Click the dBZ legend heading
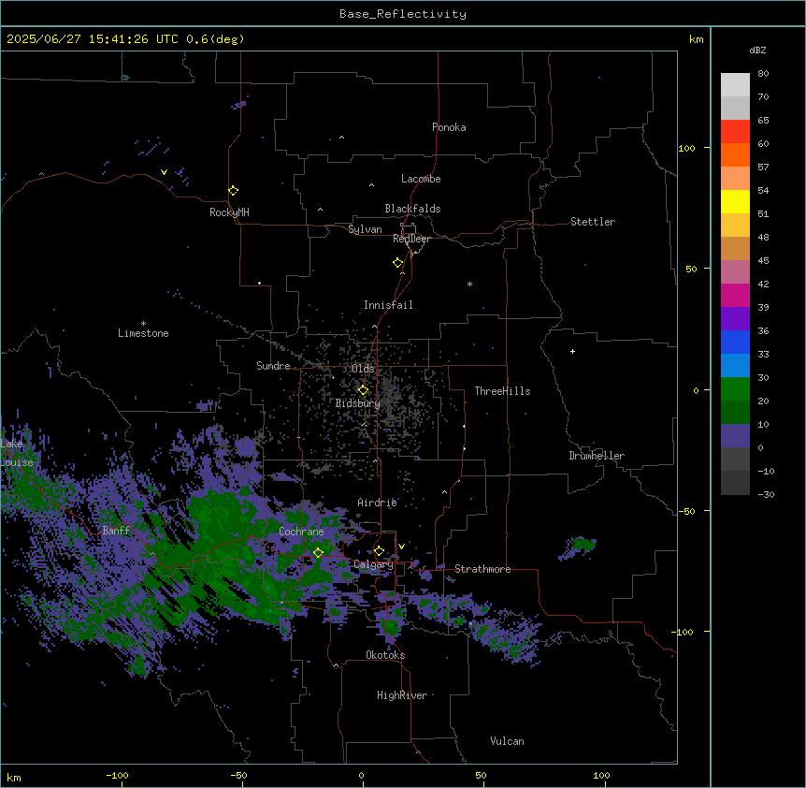The width and height of the screenshot is (806, 788). (757, 50)
